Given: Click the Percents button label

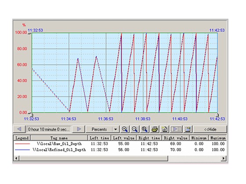Looking at the screenshot, I should coord(99,129).
